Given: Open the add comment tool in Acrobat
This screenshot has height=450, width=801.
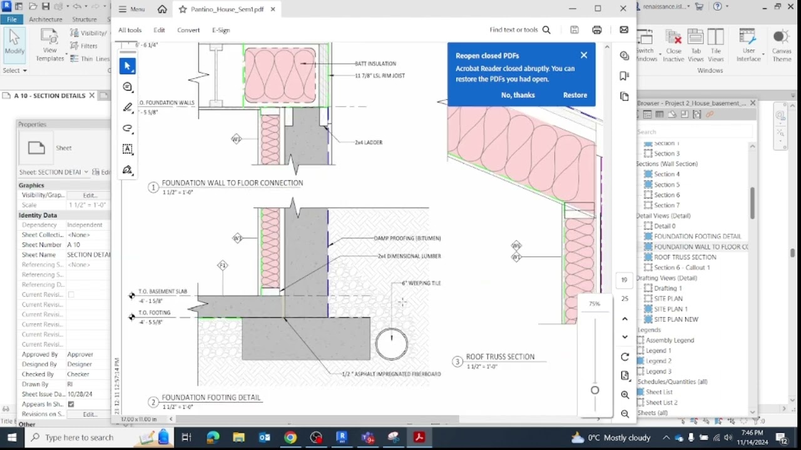Looking at the screenshot, I should [128, 87].
